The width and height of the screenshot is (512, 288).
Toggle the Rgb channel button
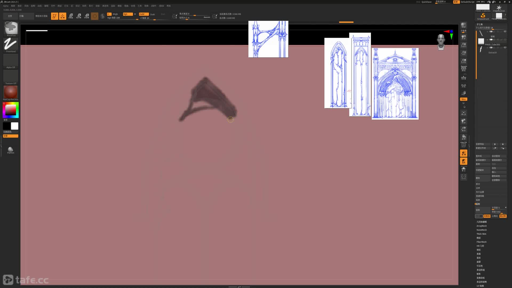(x=128, y=14)
